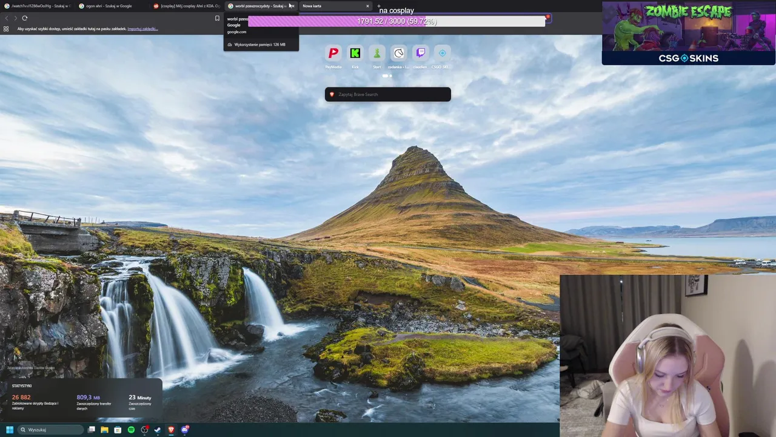
Task: Focus the Zapytaj Brave Search box
Action: coord(388,94)
